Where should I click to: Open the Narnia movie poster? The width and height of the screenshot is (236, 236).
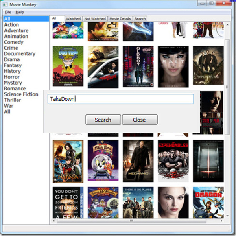68,161
